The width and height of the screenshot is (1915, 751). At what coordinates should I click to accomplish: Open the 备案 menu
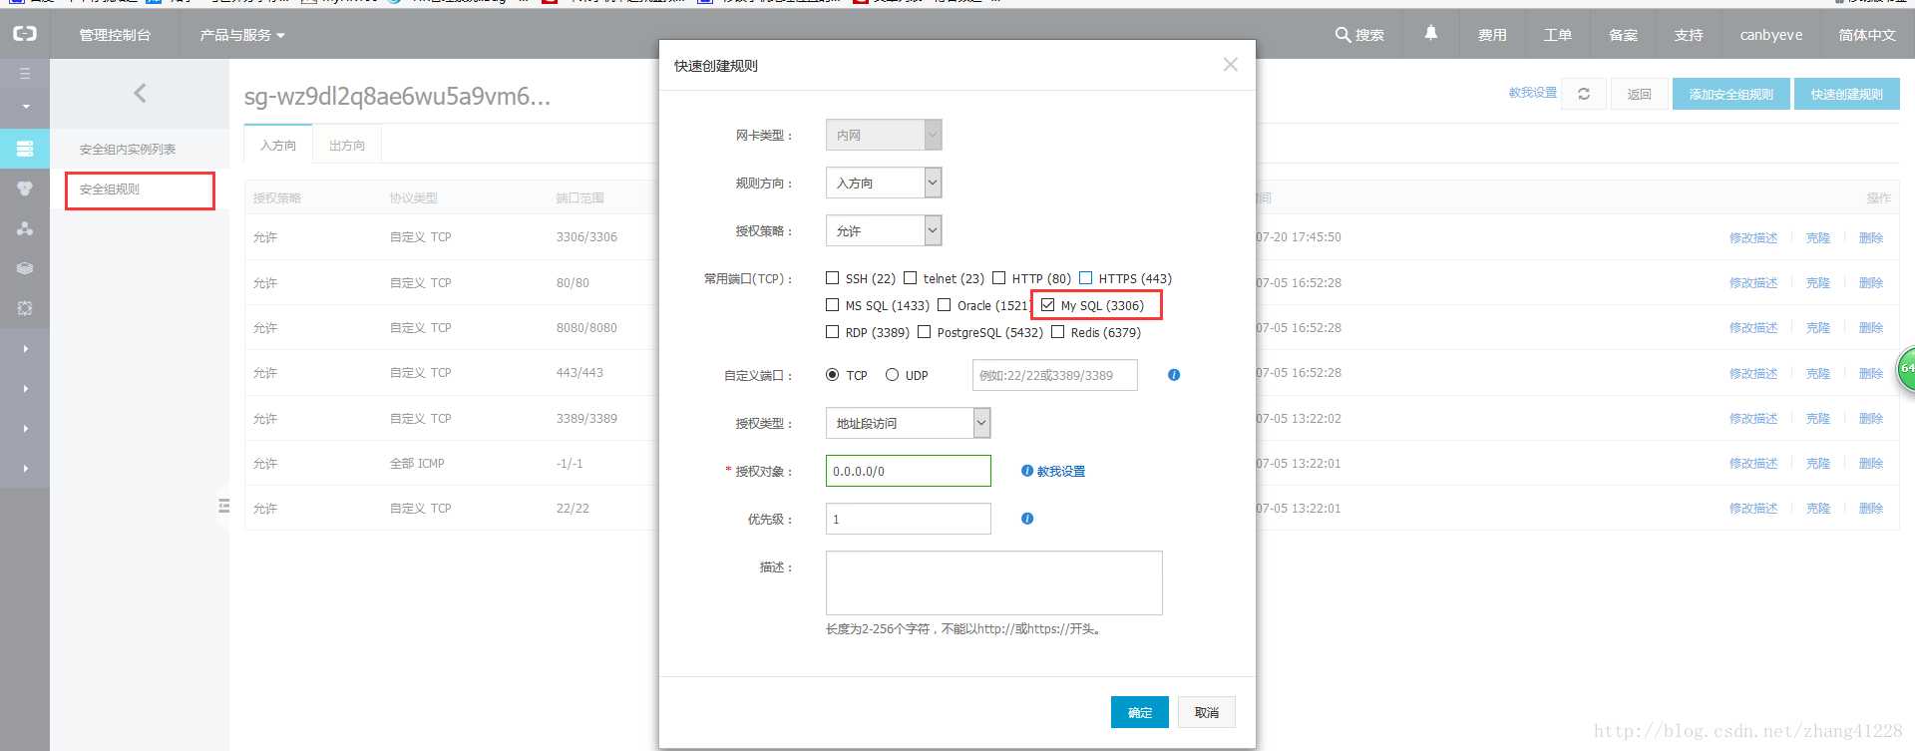point(1623,35)
